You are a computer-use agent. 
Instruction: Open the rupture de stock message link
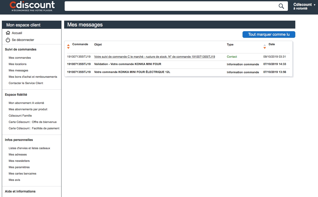[x=154, y=57]
